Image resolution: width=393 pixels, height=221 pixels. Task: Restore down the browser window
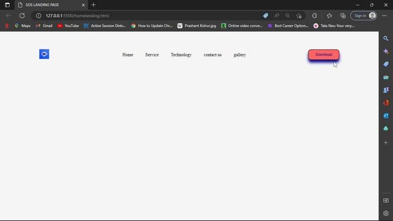372,5
